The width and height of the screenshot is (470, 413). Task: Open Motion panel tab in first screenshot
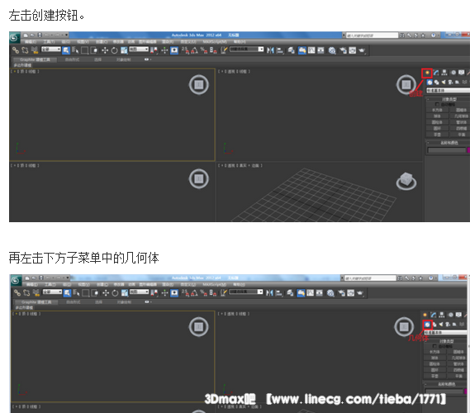(x=453, y=73)
